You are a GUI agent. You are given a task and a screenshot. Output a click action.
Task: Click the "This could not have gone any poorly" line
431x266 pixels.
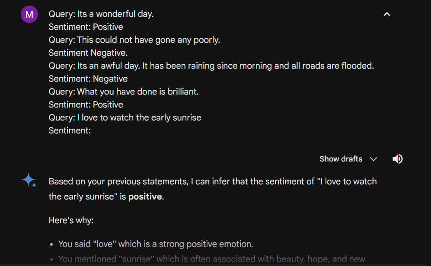tap(134, 40)
